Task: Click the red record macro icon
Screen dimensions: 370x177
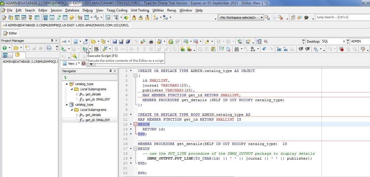Action: point(341,49)
